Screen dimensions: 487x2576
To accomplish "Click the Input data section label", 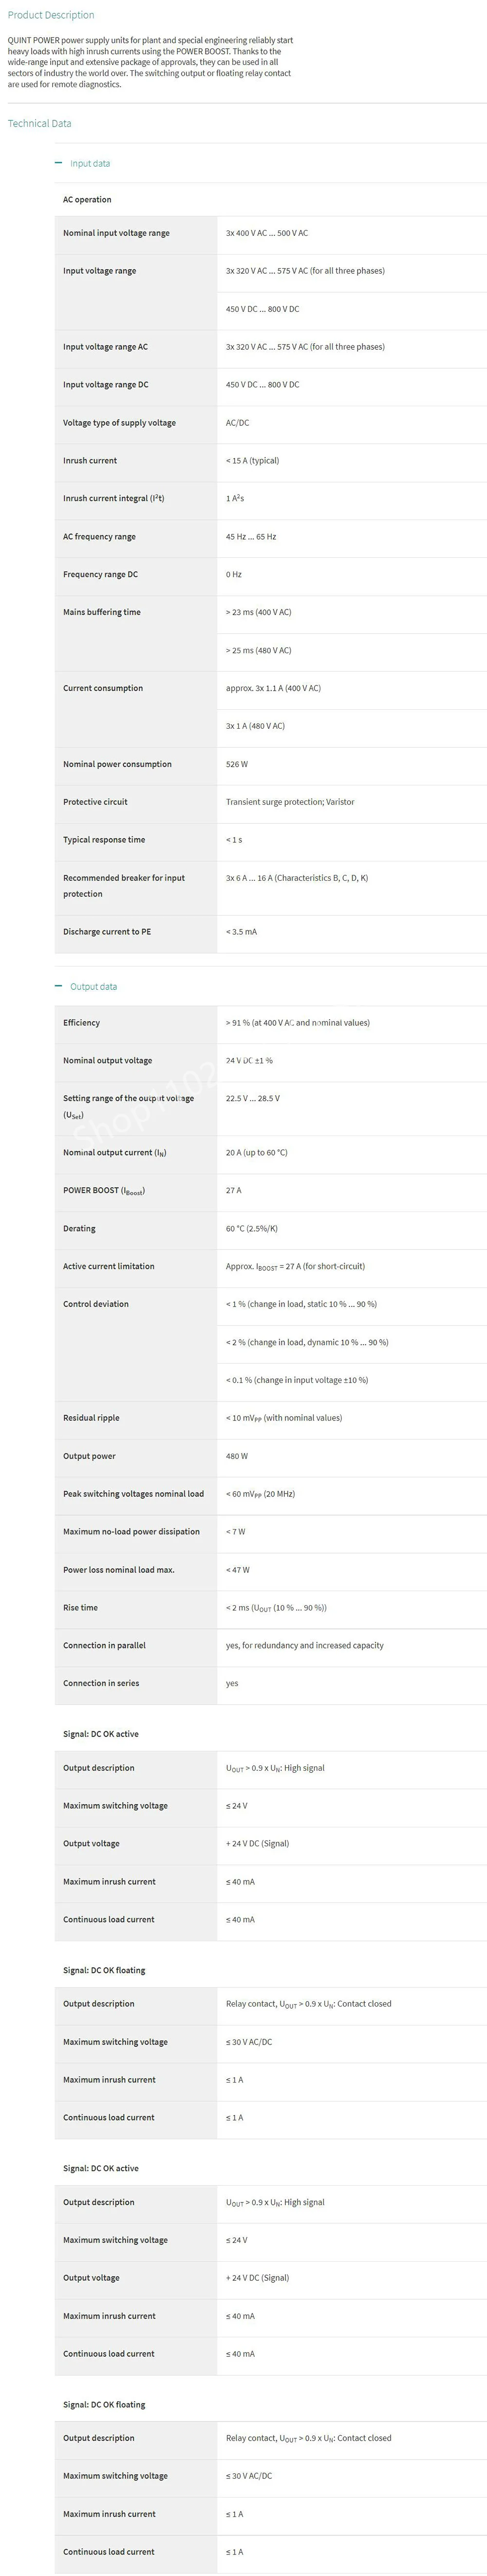I will [90, 164].
